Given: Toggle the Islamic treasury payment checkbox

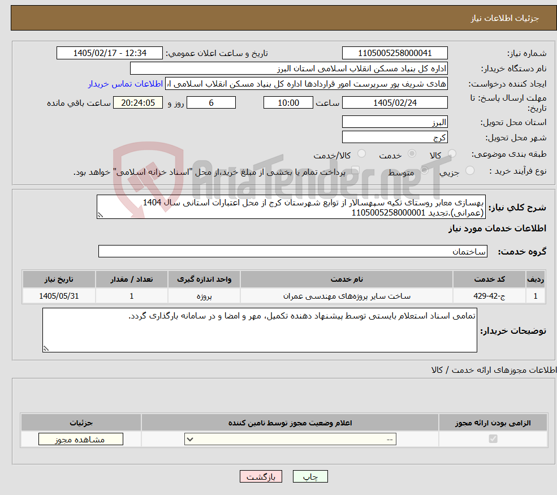Looking at the screenshot, I should pyautogui.click(x=355, y=171).
